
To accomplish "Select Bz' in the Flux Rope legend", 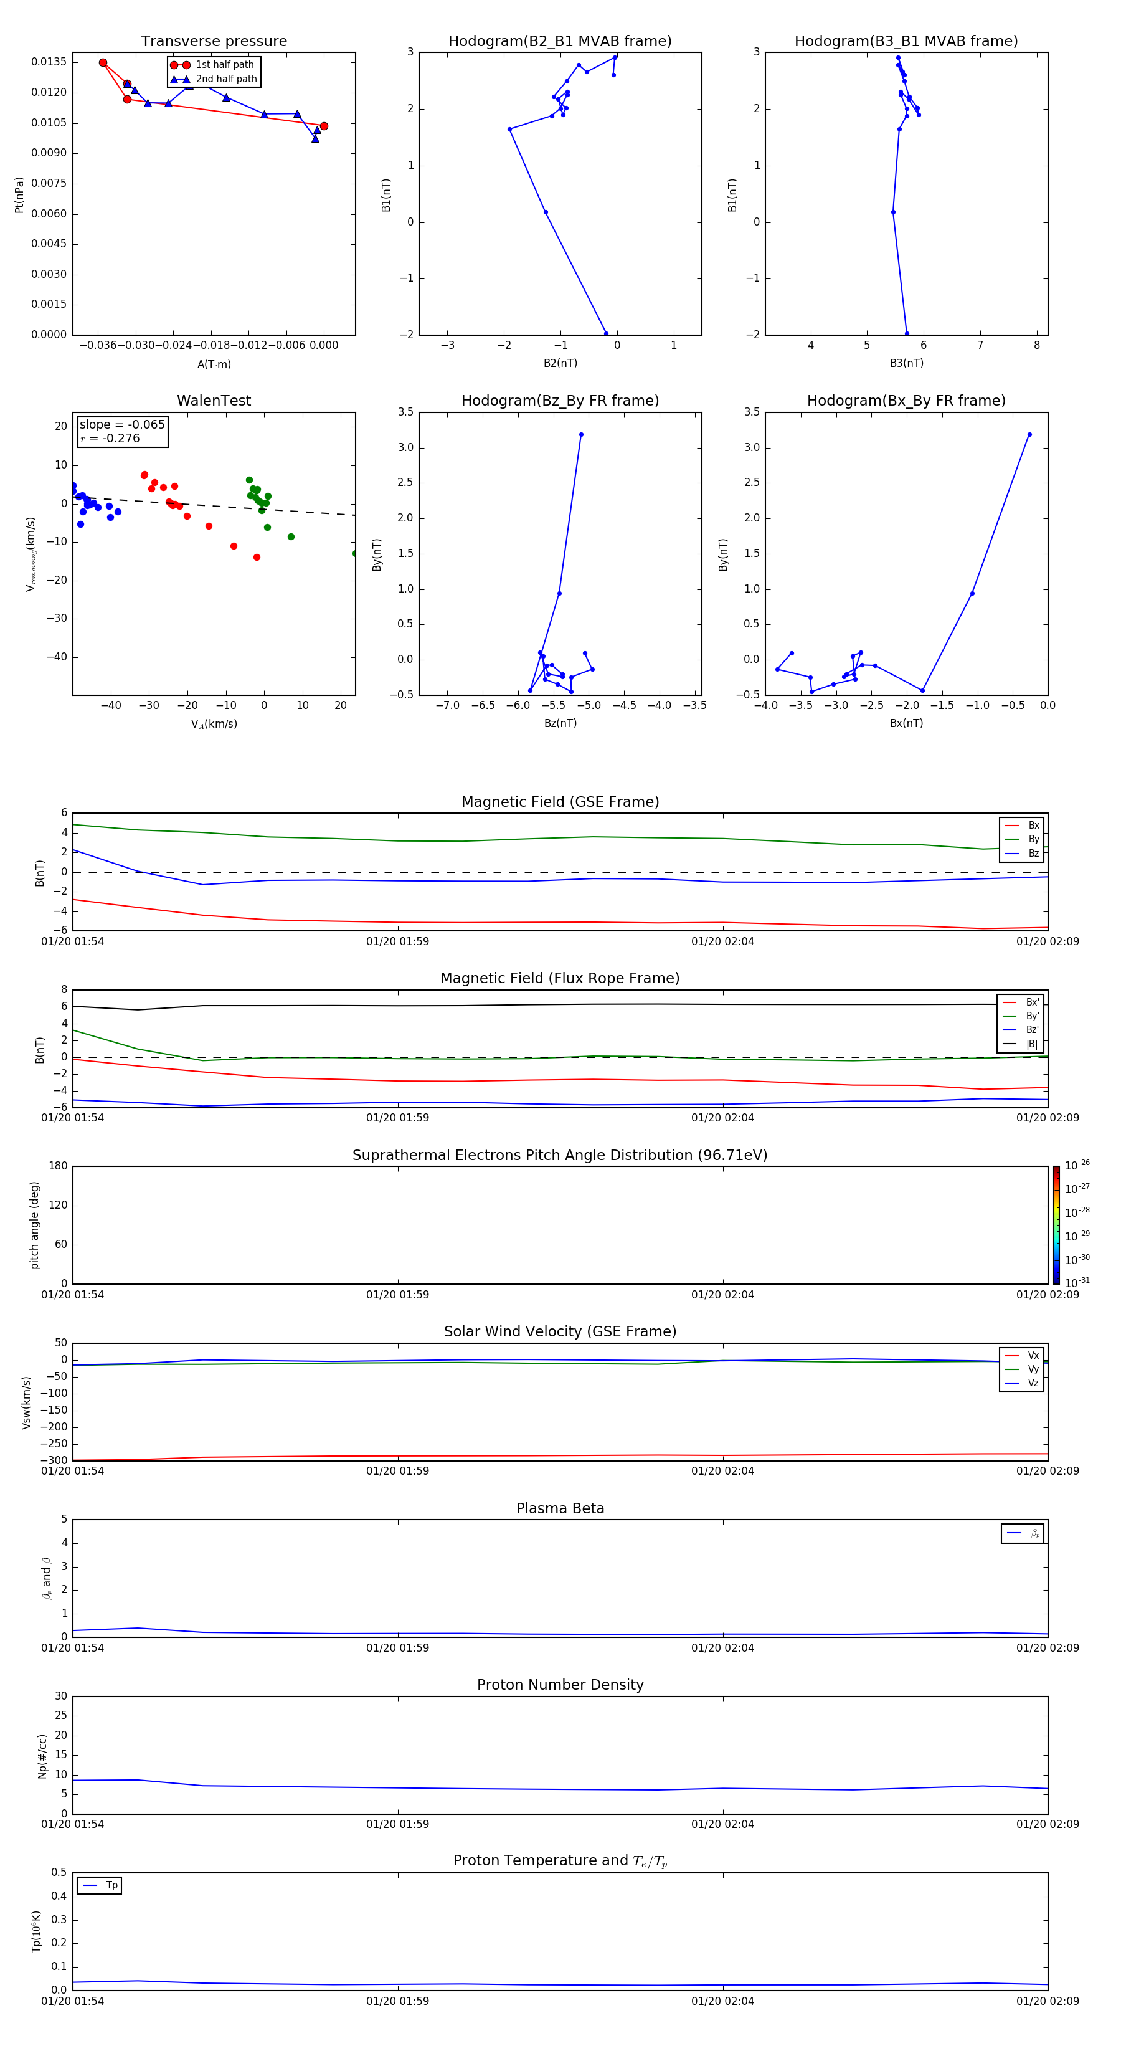I will click(1021, 1030).
